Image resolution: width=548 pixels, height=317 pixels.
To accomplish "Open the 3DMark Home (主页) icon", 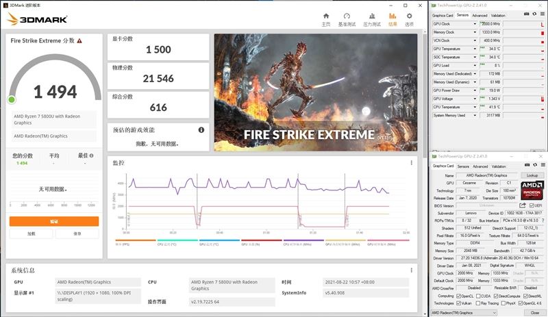I will tap(325, 18).
